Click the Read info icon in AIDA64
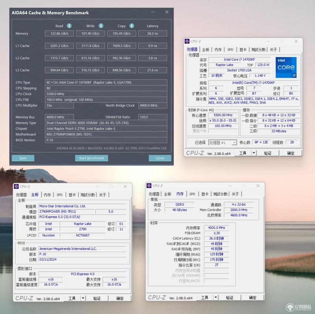Viewport: 315px width, 314px height. tap(69, 26)
